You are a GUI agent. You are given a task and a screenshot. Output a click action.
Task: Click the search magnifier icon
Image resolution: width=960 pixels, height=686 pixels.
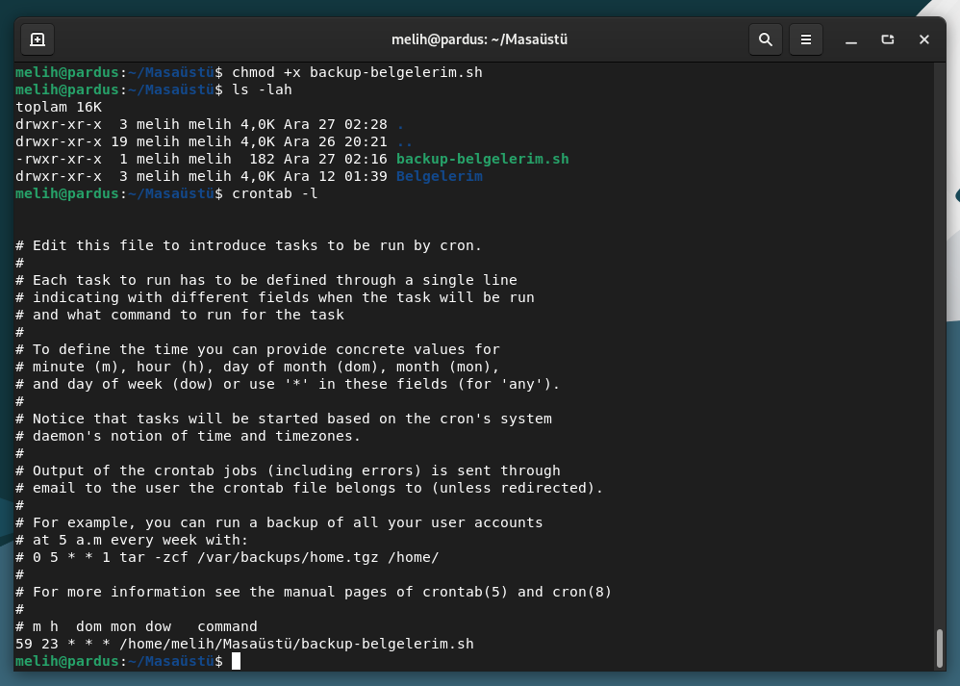(x=765, y=40)
